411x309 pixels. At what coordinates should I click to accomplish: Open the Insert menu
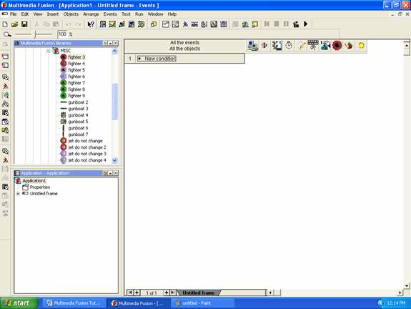click(x=53, y=14)
